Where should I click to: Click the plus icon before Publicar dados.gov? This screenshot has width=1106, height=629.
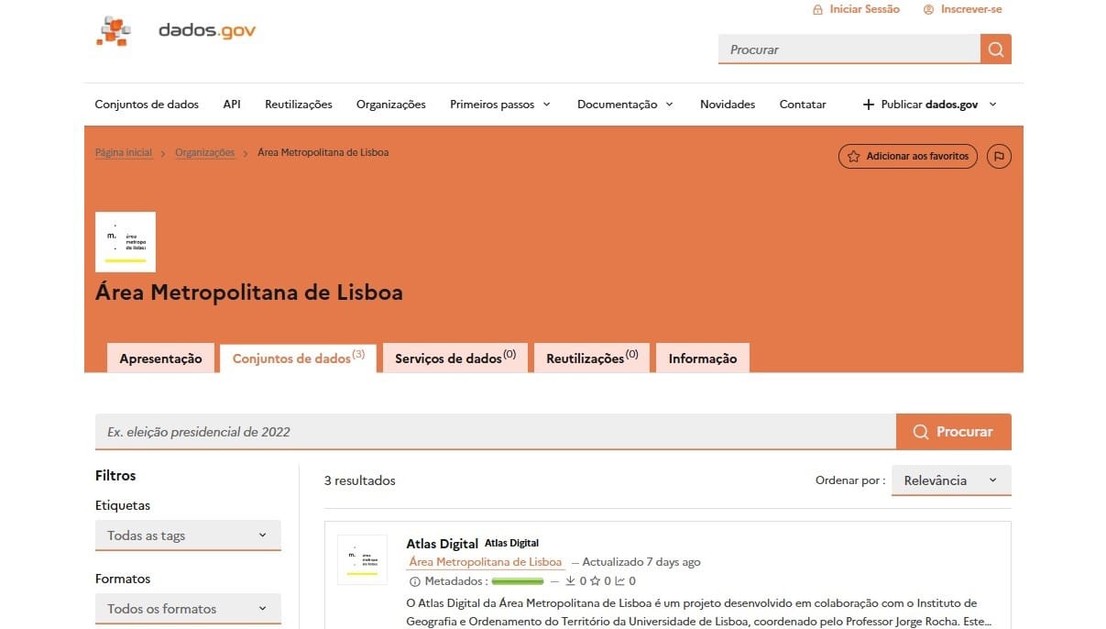(869, 105)
